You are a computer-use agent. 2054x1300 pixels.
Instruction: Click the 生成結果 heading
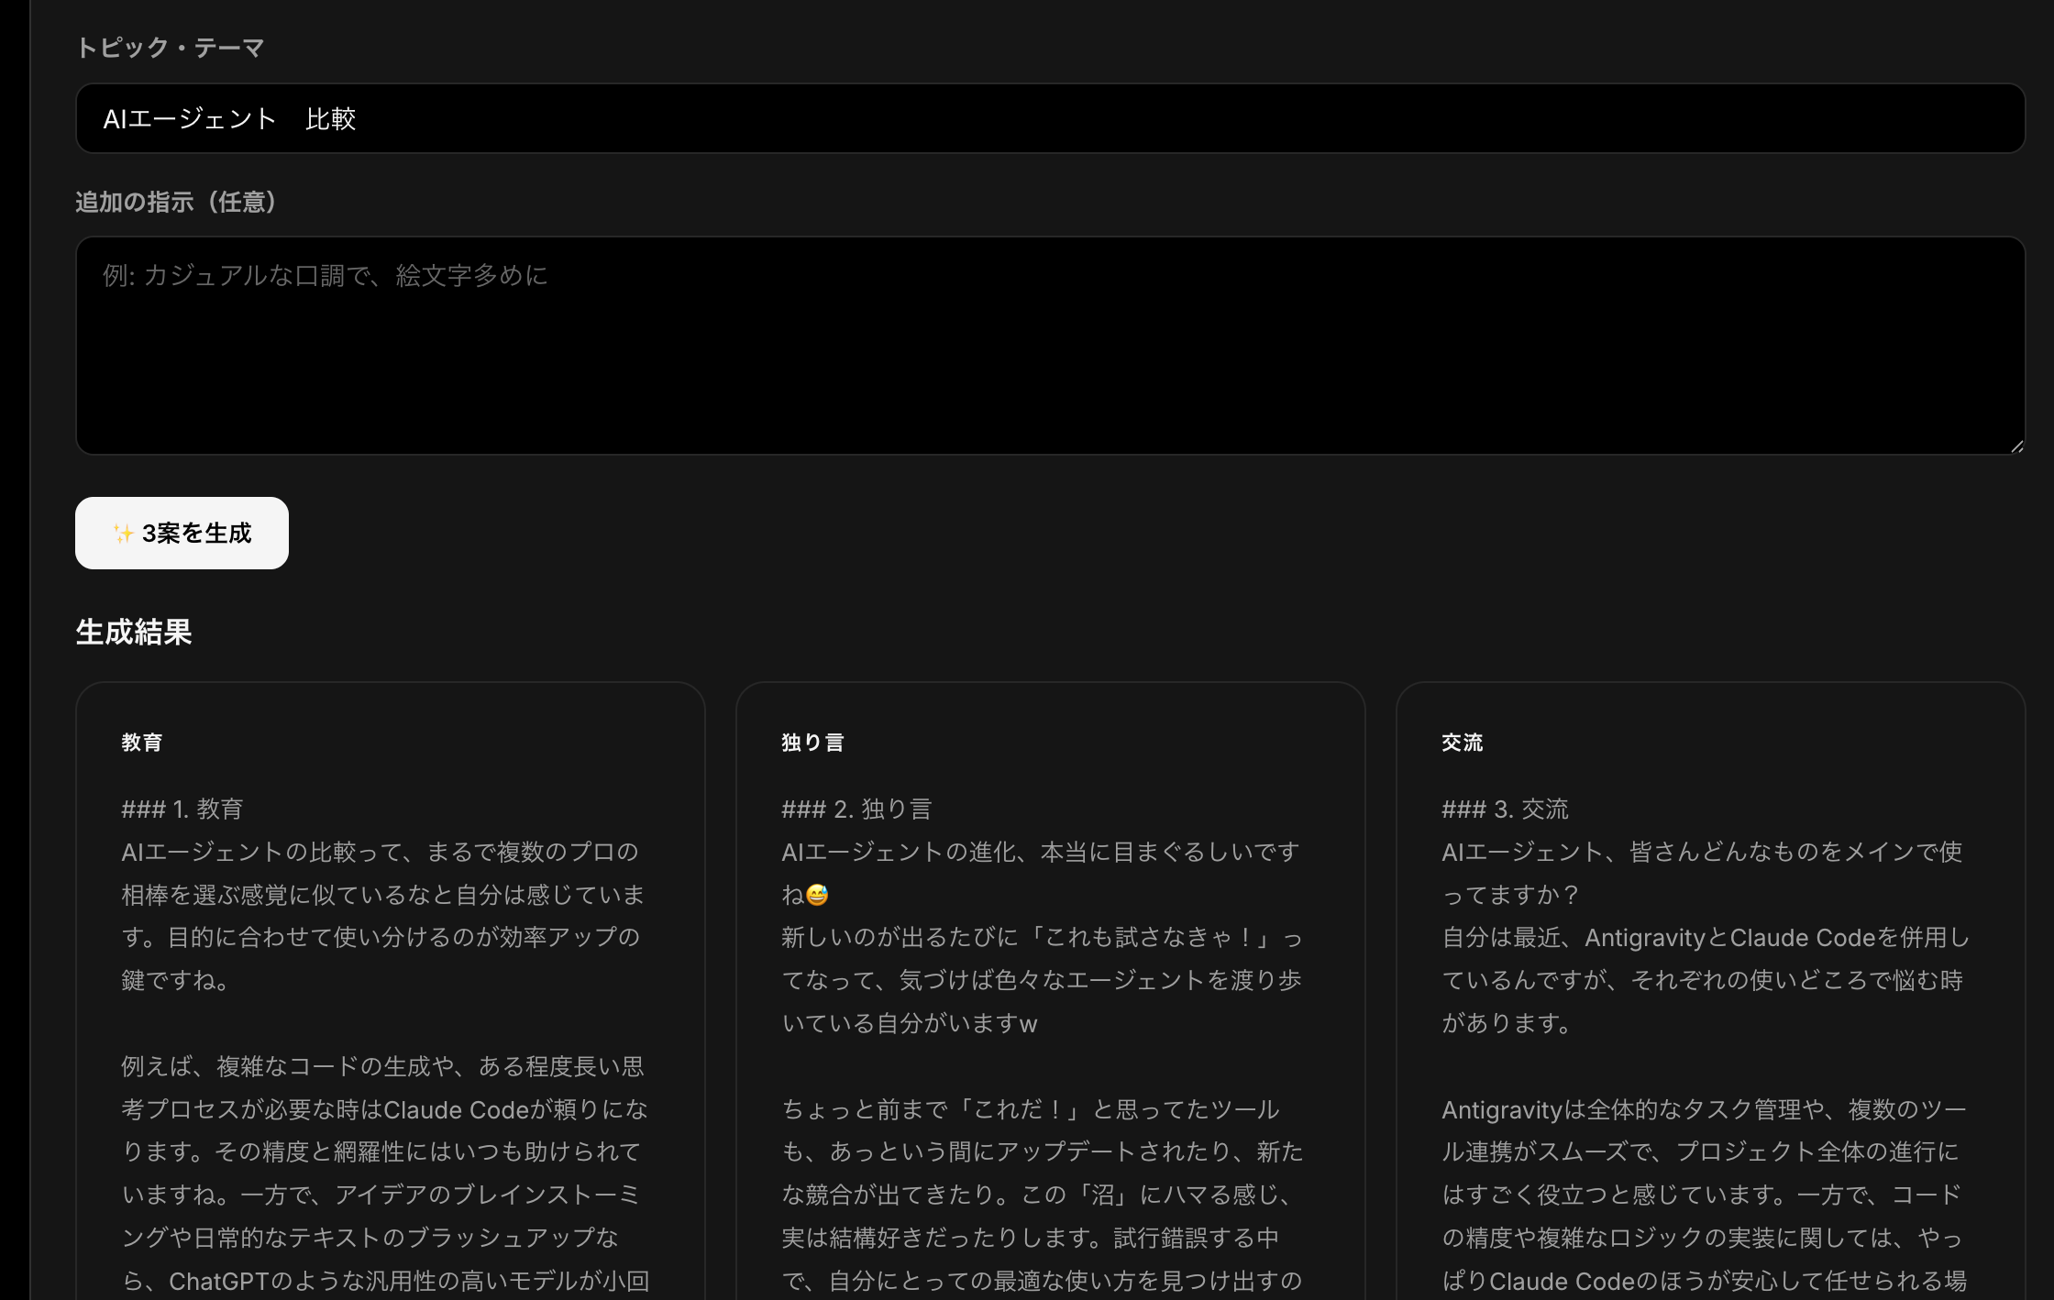coord(134,633)
